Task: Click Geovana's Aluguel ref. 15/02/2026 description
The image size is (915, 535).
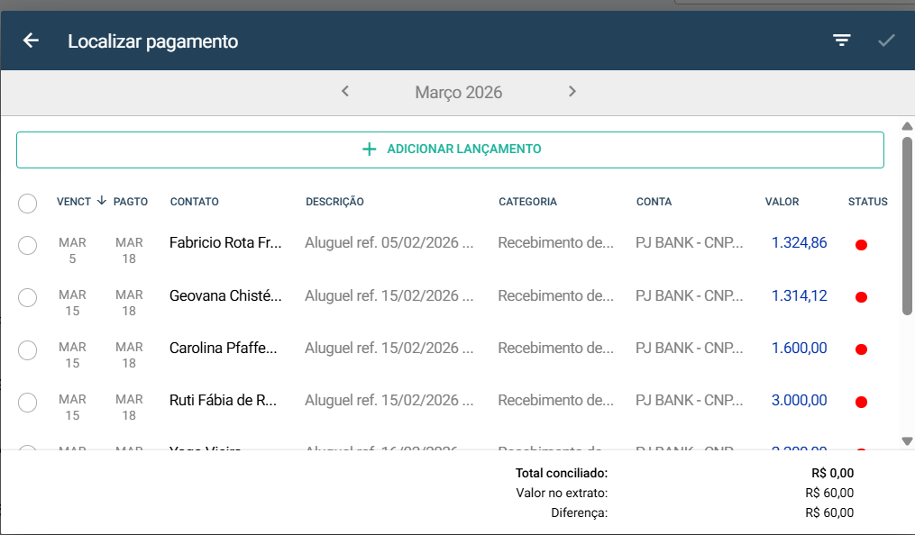Action: [x=389, y=295]
